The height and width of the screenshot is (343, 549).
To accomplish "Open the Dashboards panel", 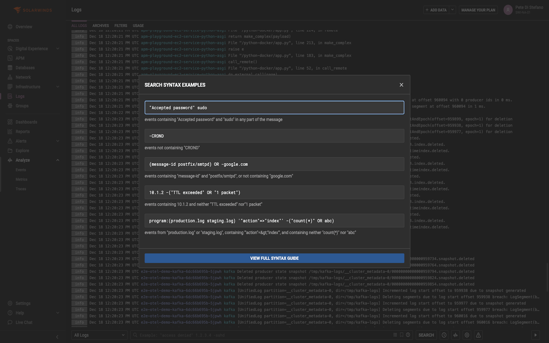I will click(x=26, y=122).
